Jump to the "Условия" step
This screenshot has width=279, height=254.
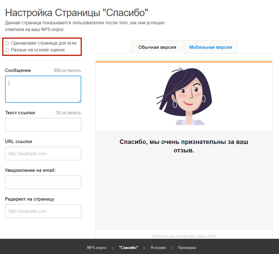158,248
